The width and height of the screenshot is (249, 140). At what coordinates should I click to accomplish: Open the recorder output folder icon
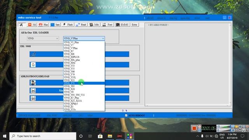[237, 126]
